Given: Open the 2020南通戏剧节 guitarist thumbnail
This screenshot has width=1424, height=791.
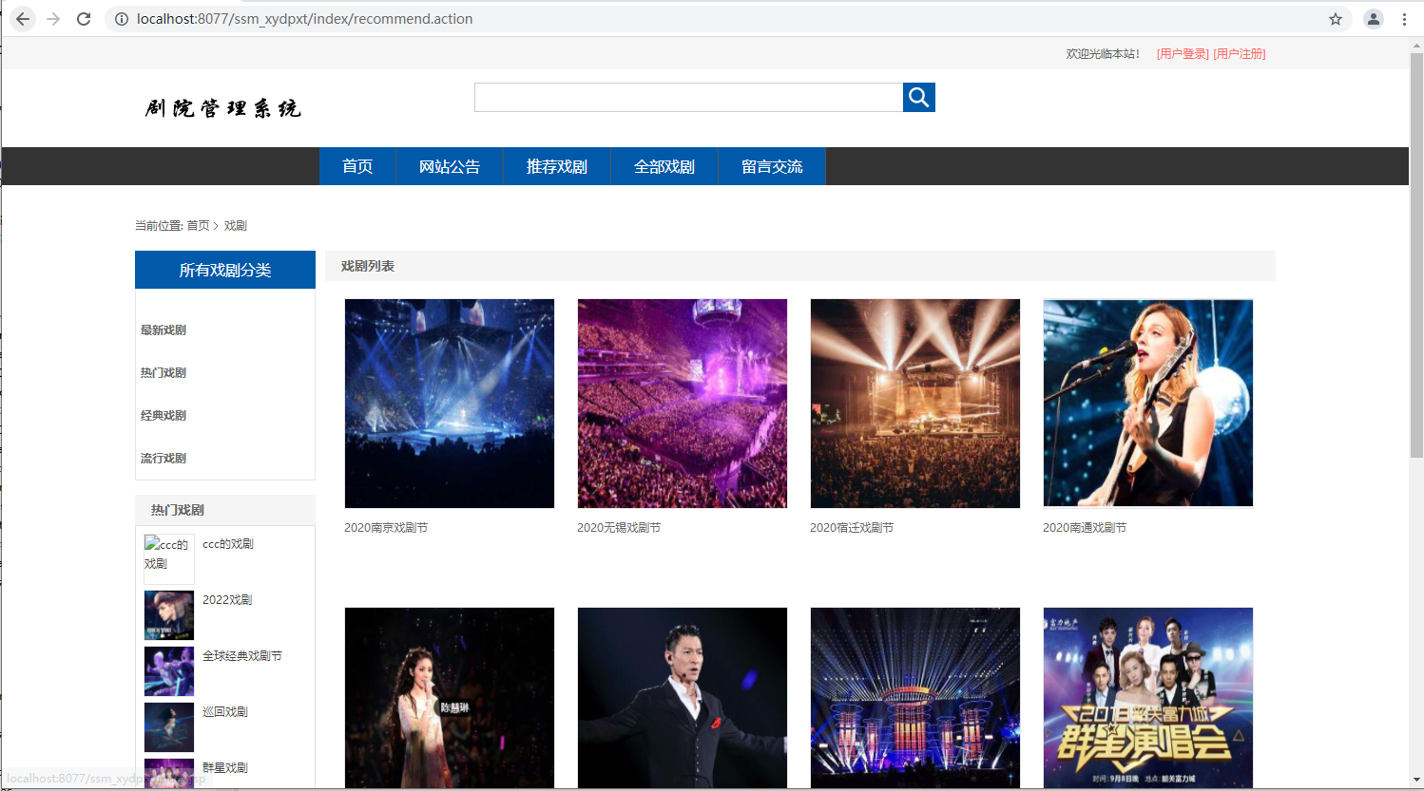Looking at the screenshot, I should pos(1148,404).
